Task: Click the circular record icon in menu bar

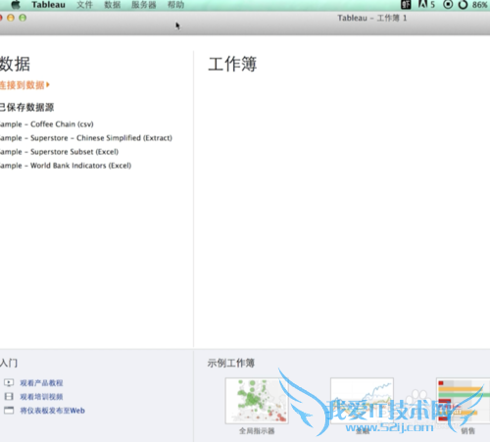Action: coord(448,4)
